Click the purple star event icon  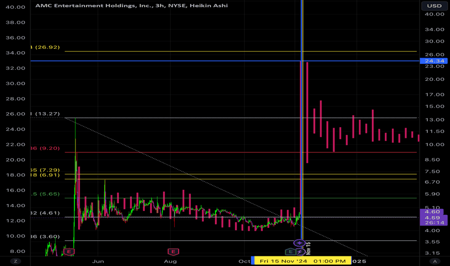[x=299, y=243]
